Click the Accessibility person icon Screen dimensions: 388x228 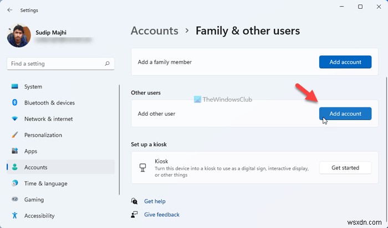tap(14, 216)
